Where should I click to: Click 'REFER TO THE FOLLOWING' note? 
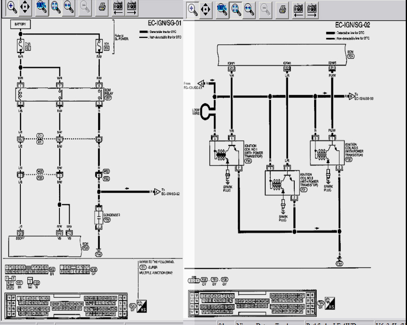157,262
